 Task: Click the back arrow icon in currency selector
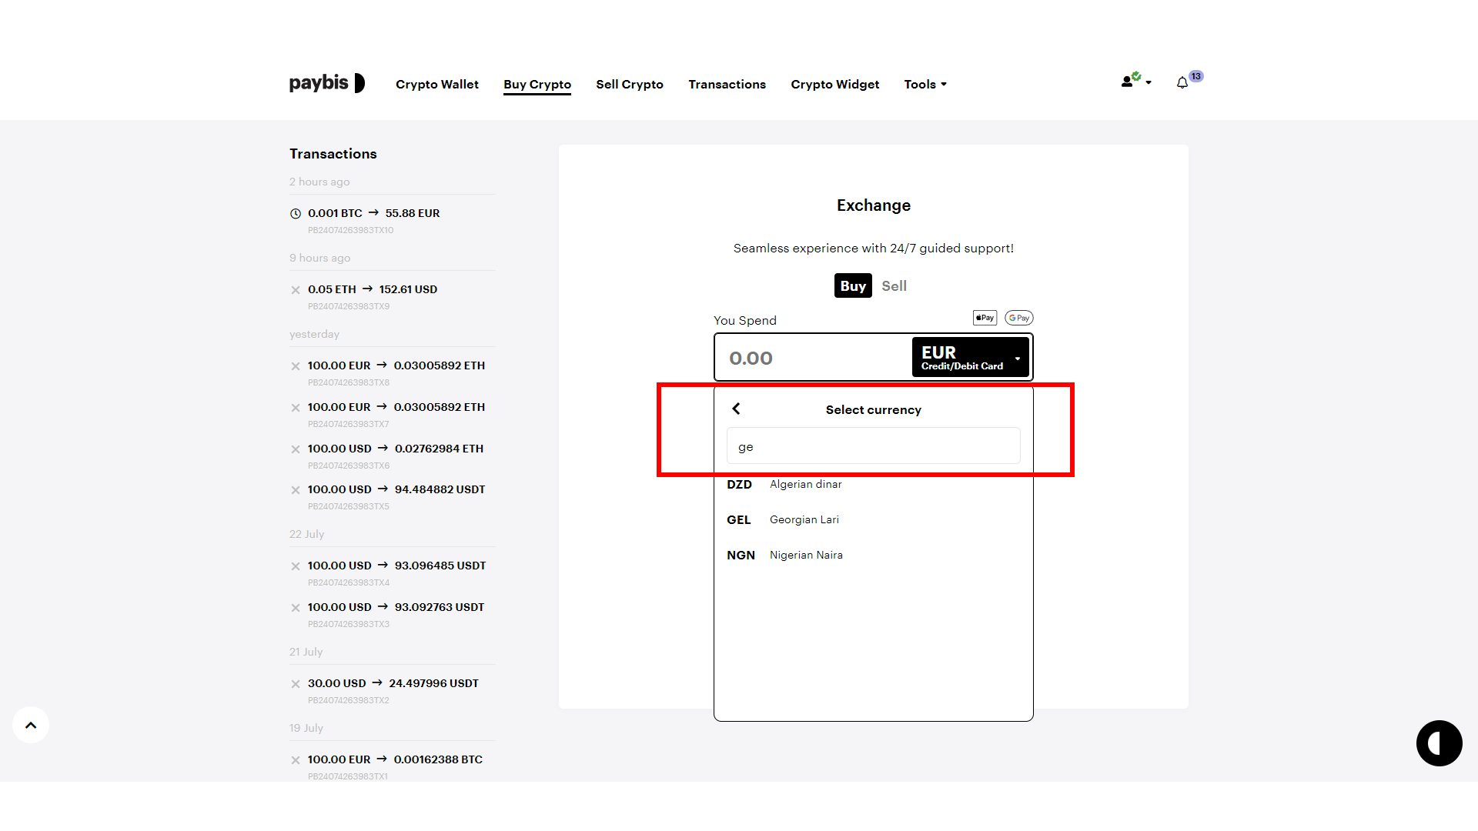tap(737, 409)
